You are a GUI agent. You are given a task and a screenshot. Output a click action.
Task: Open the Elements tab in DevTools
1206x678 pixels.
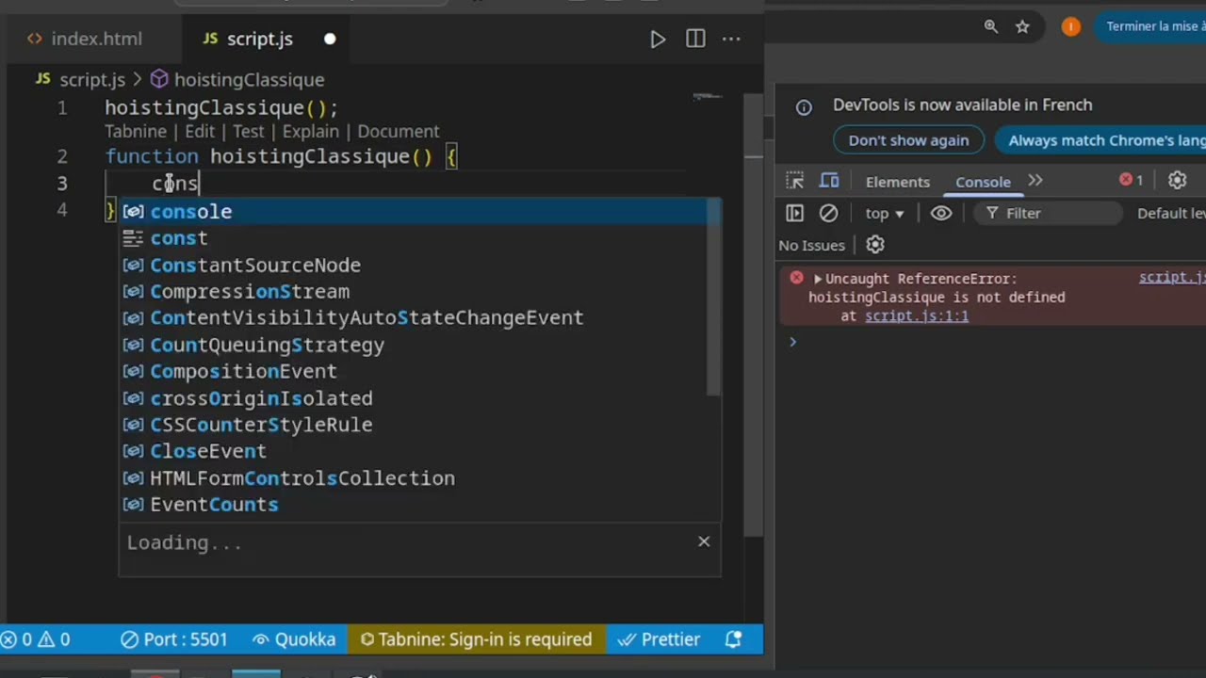click(898, 182)
